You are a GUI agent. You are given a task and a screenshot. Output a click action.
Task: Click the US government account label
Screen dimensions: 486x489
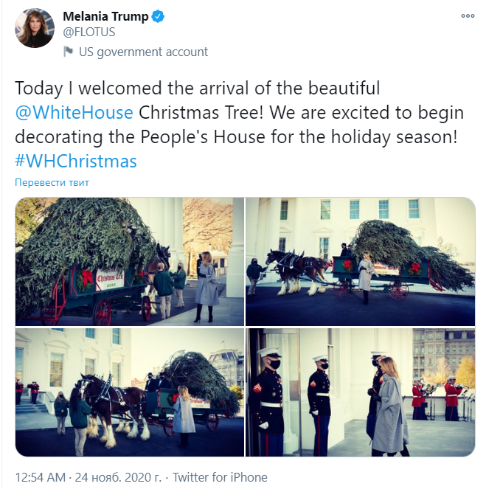click(x=143, y=52)
